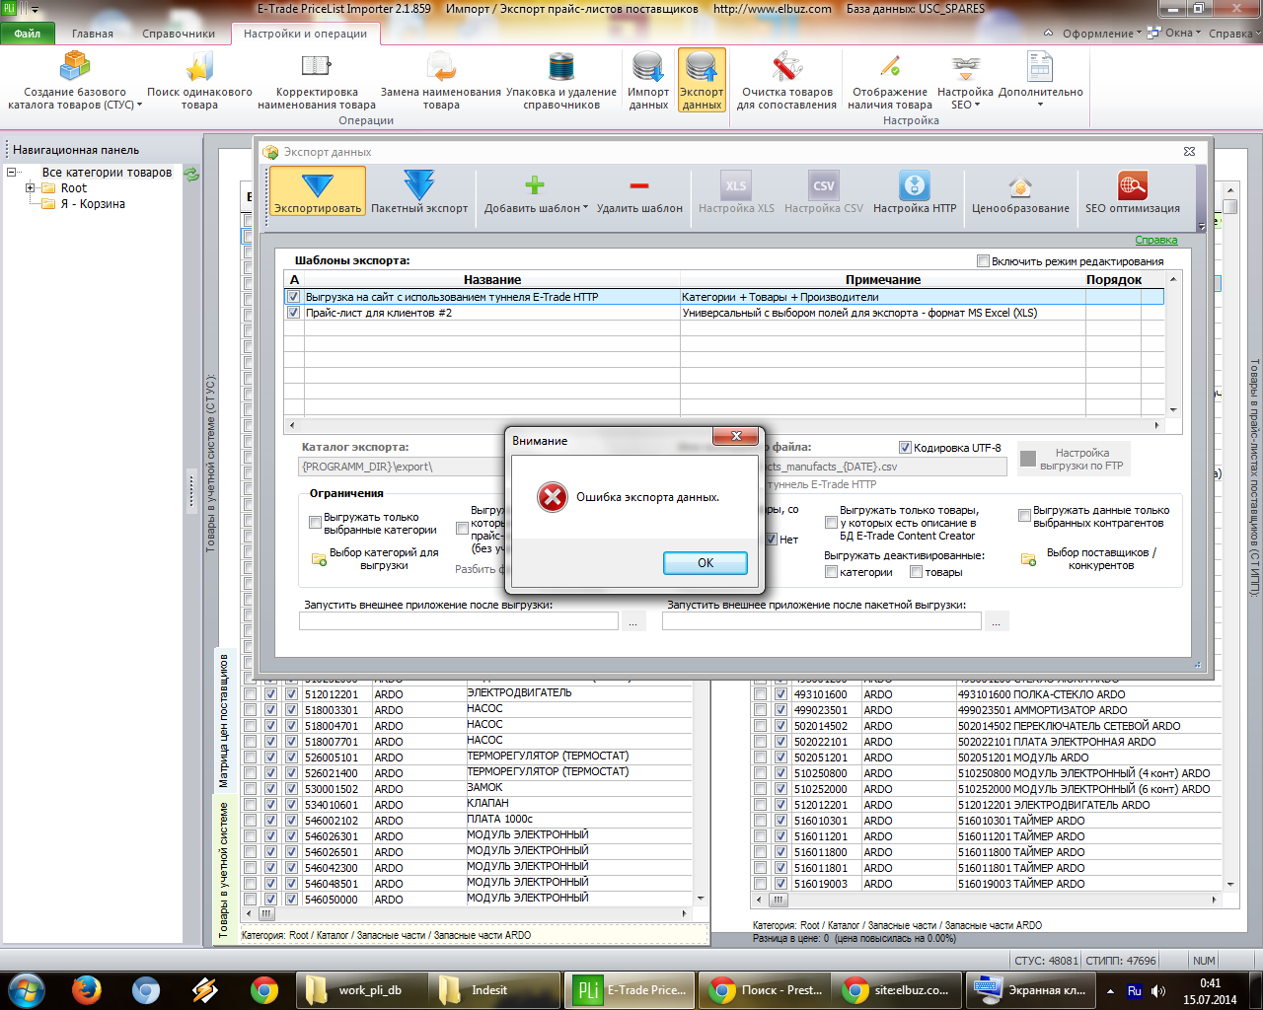
Task: Click the greyed Настройка CSV icon
Action: 823,184
